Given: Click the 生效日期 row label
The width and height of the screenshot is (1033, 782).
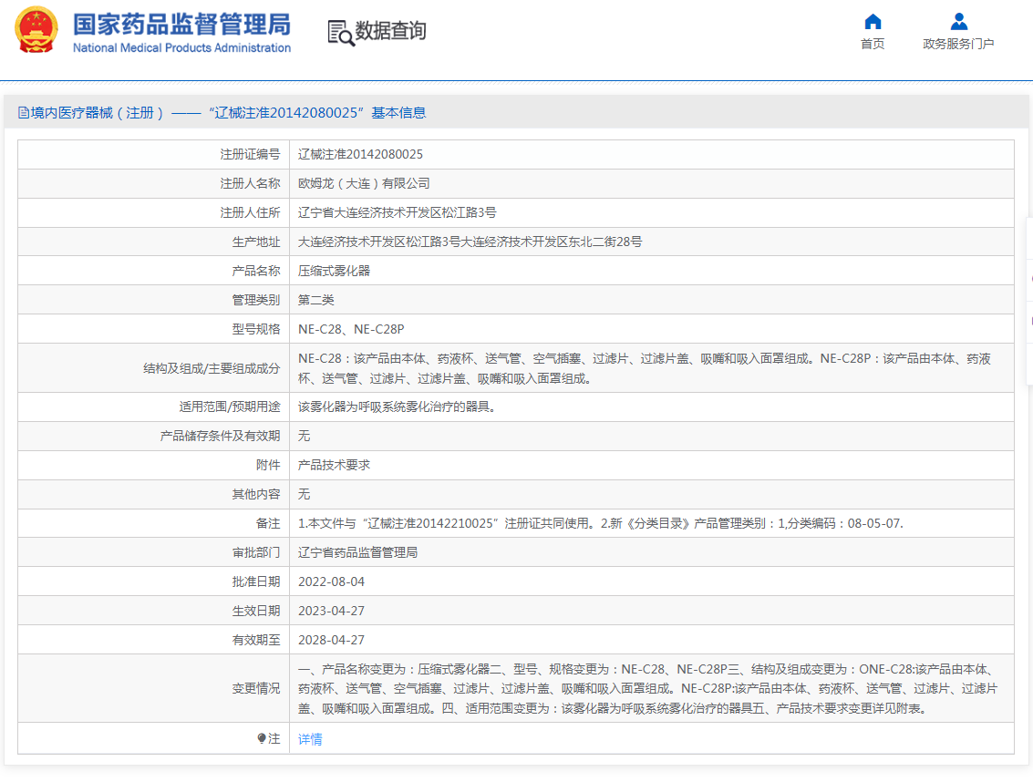Looking at the screenshot, I should coord(255,611).
